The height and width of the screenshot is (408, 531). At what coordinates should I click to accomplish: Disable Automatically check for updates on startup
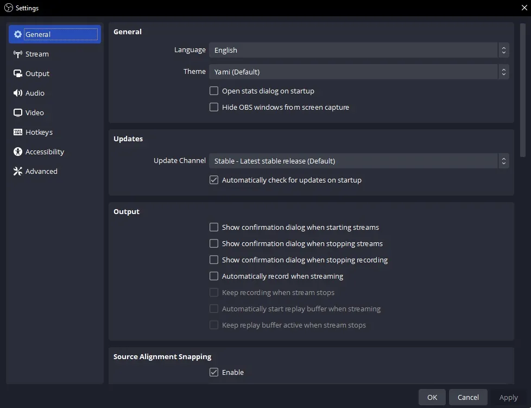click(214, 180)
